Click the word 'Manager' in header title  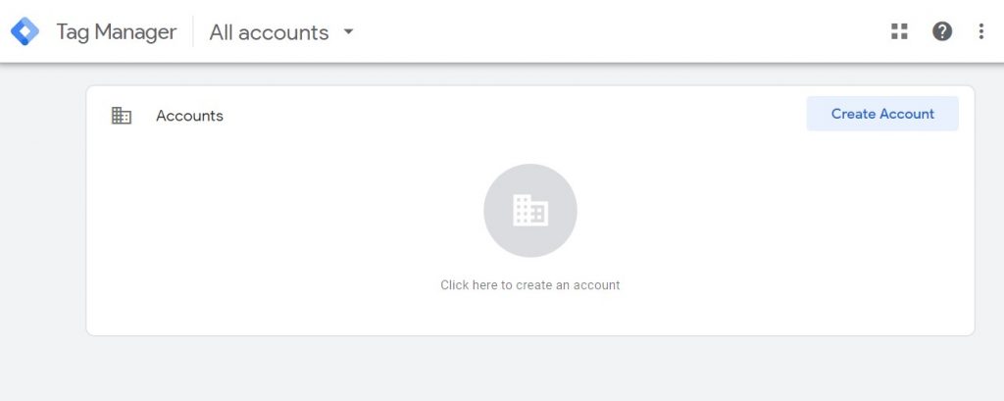(x=135, y=32)
